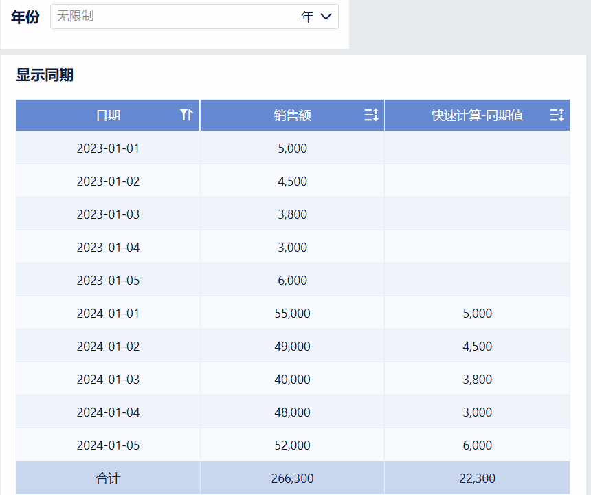Select date cell 2023-01-04
Image resolution: width=591 pixels, height=495 pixels.
click(x=108, y=247)
